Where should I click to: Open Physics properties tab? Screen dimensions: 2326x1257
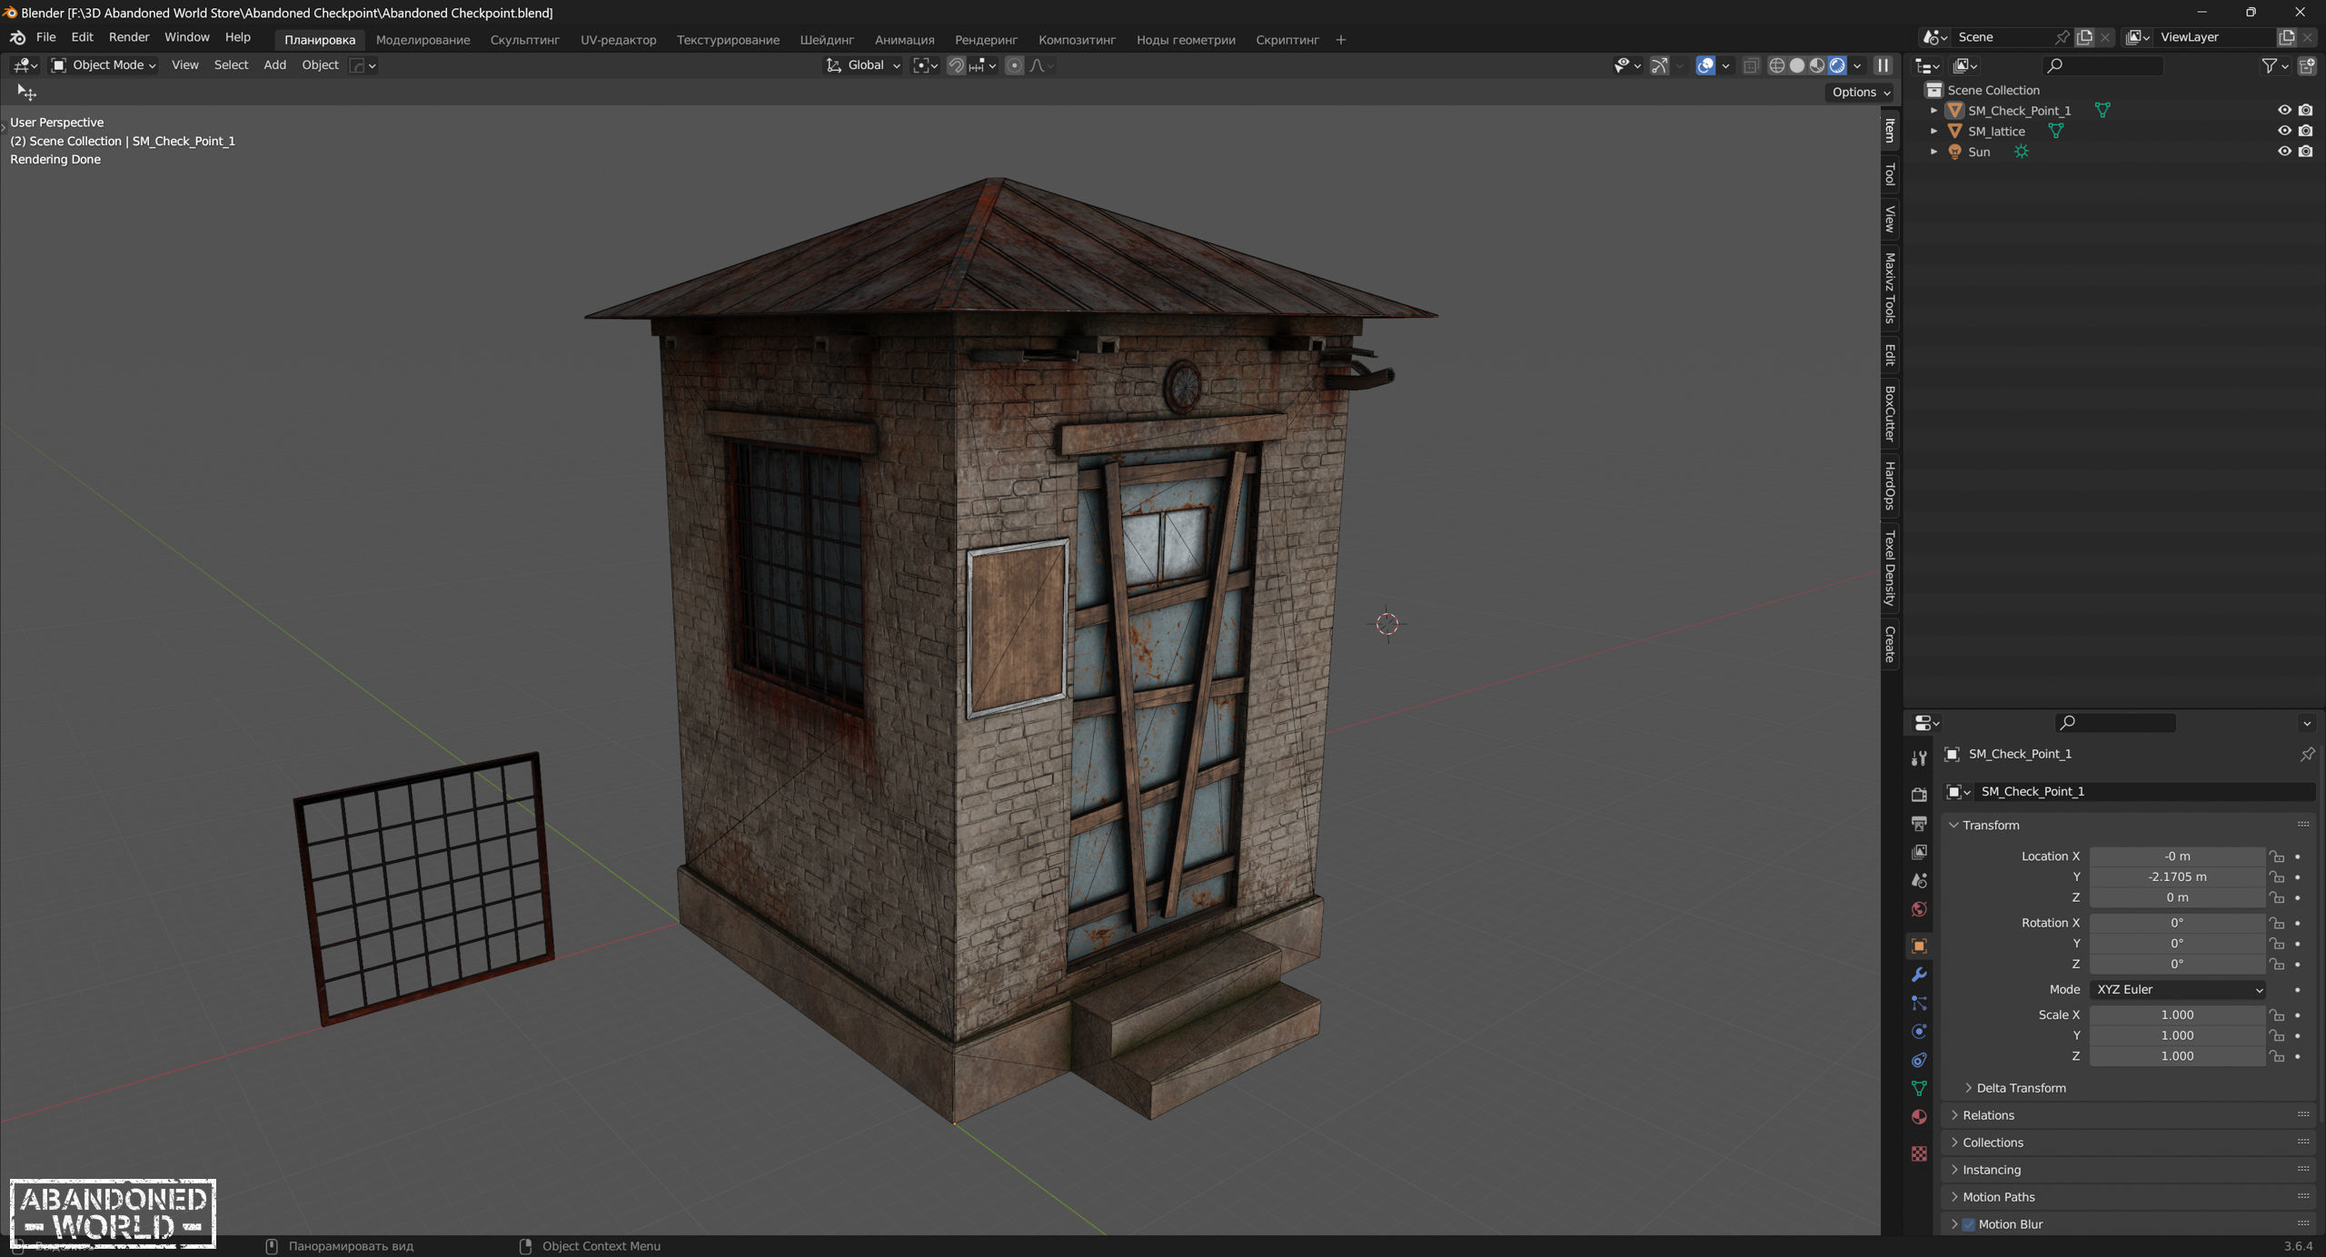(x=1919, y=1032)
